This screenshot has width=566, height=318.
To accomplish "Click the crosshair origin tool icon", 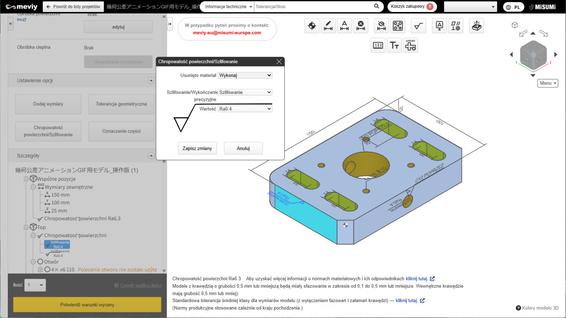I will [x=312, y=26].
